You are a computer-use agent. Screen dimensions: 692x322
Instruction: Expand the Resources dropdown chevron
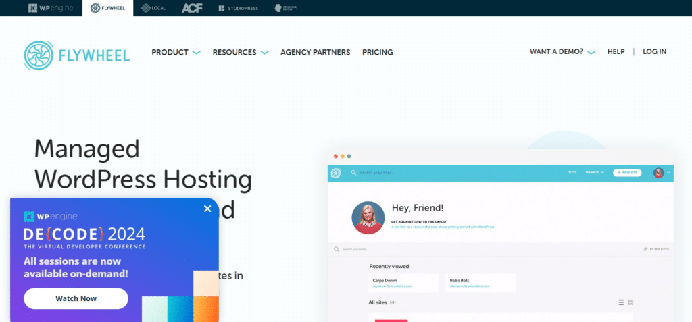coord(264,53)
